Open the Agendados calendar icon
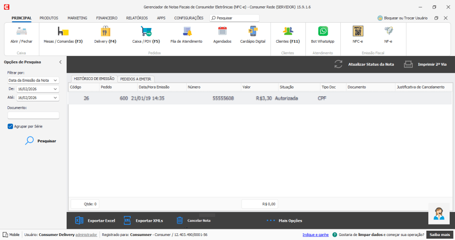 [x=222, y=32]
